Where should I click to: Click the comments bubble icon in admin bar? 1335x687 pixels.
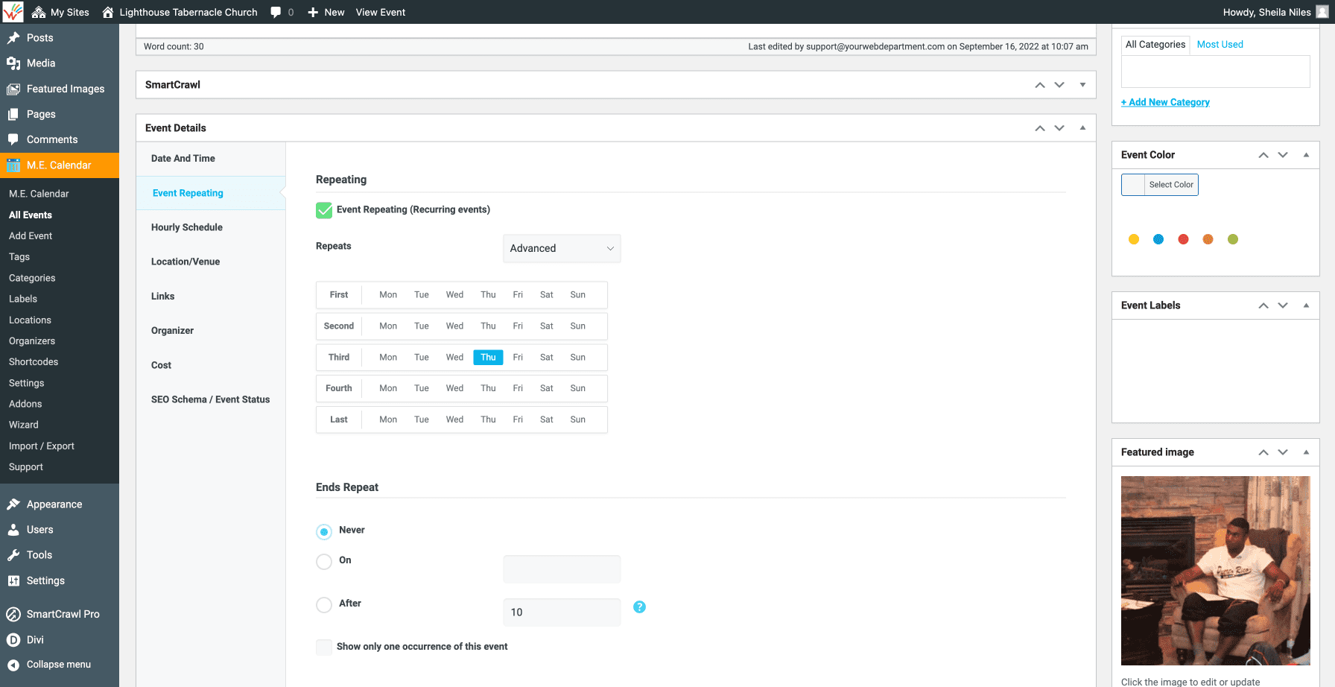point(276,12)
